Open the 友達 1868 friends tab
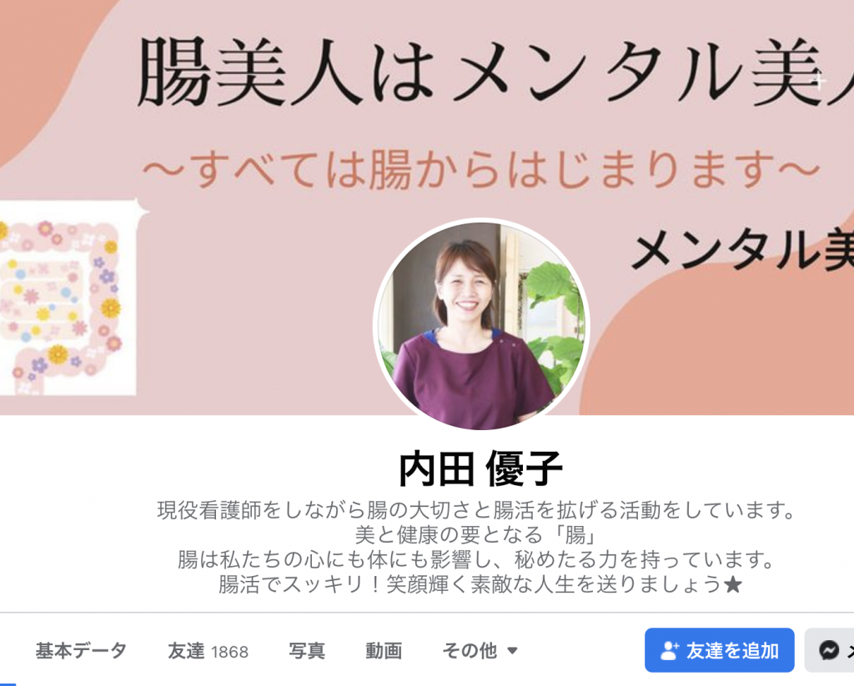Viewport: 854px width, 686px height. pos(208,651)
